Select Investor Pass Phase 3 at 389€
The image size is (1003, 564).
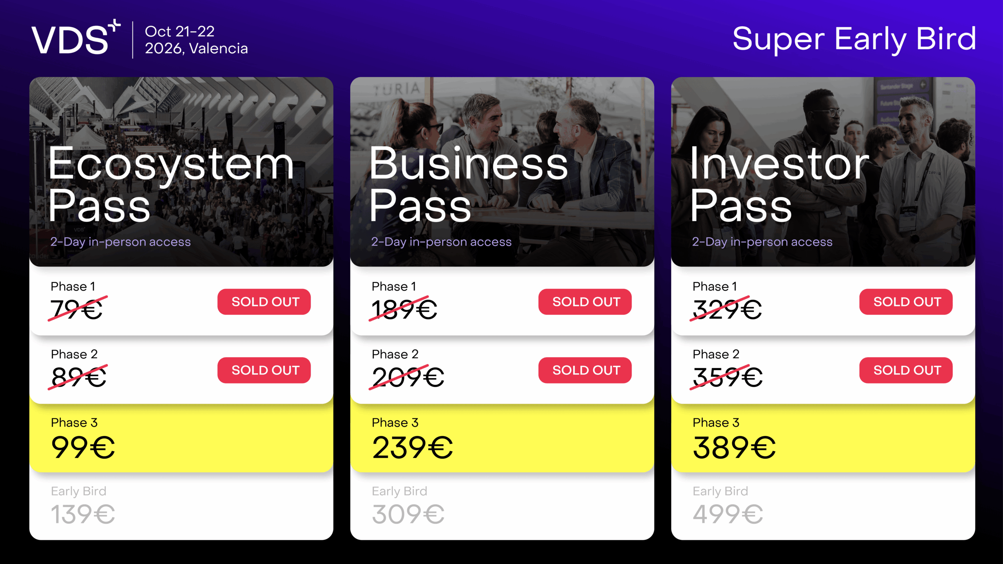coord(823,439)
